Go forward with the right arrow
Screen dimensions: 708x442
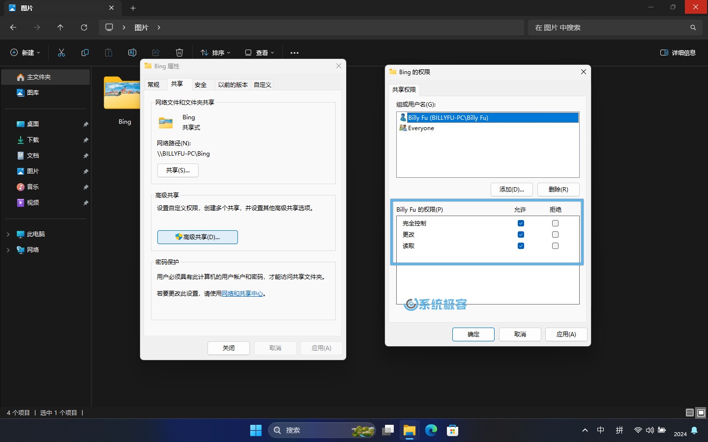(37, 28)
